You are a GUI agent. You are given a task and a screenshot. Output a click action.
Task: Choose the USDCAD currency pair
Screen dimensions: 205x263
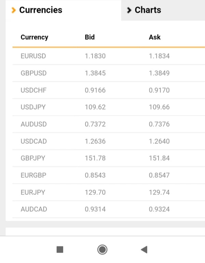(x=33, y=141)
